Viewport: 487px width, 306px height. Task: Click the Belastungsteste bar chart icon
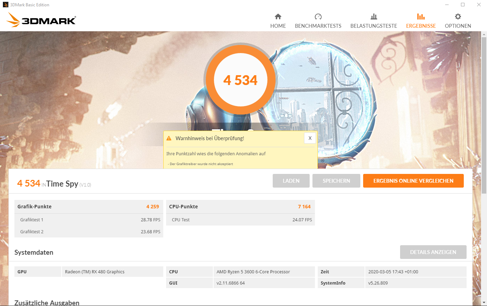pyautogui.click(x=374, y=17)
